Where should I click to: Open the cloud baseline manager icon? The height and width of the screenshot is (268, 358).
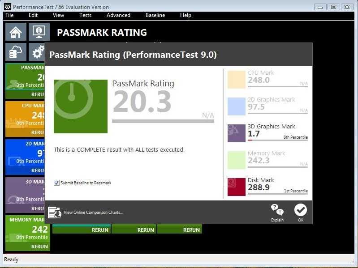pos(16,52)
